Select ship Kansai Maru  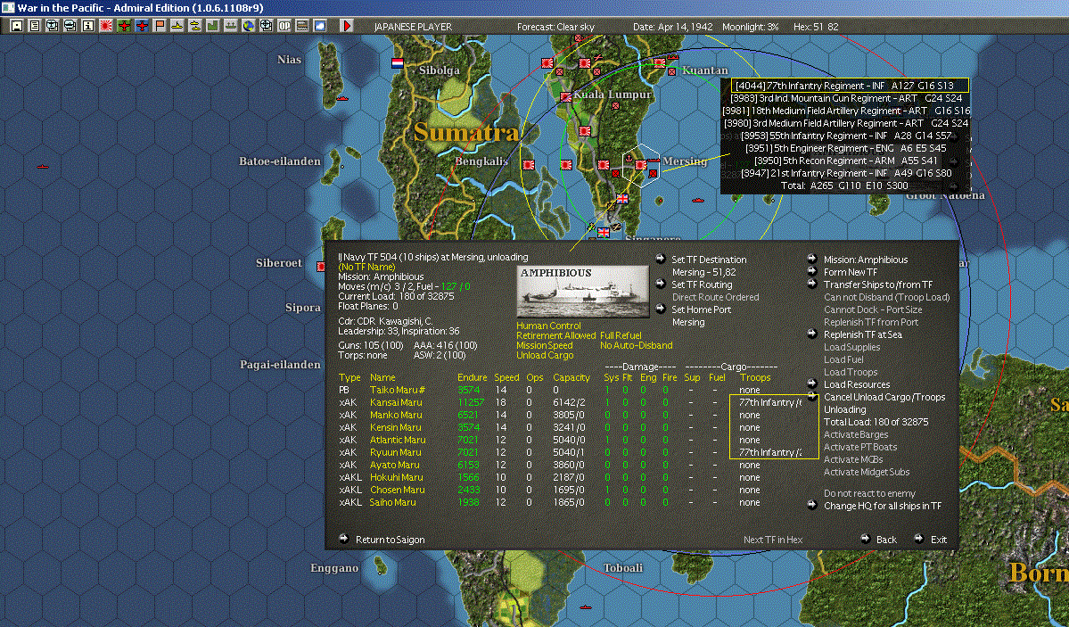396,402
